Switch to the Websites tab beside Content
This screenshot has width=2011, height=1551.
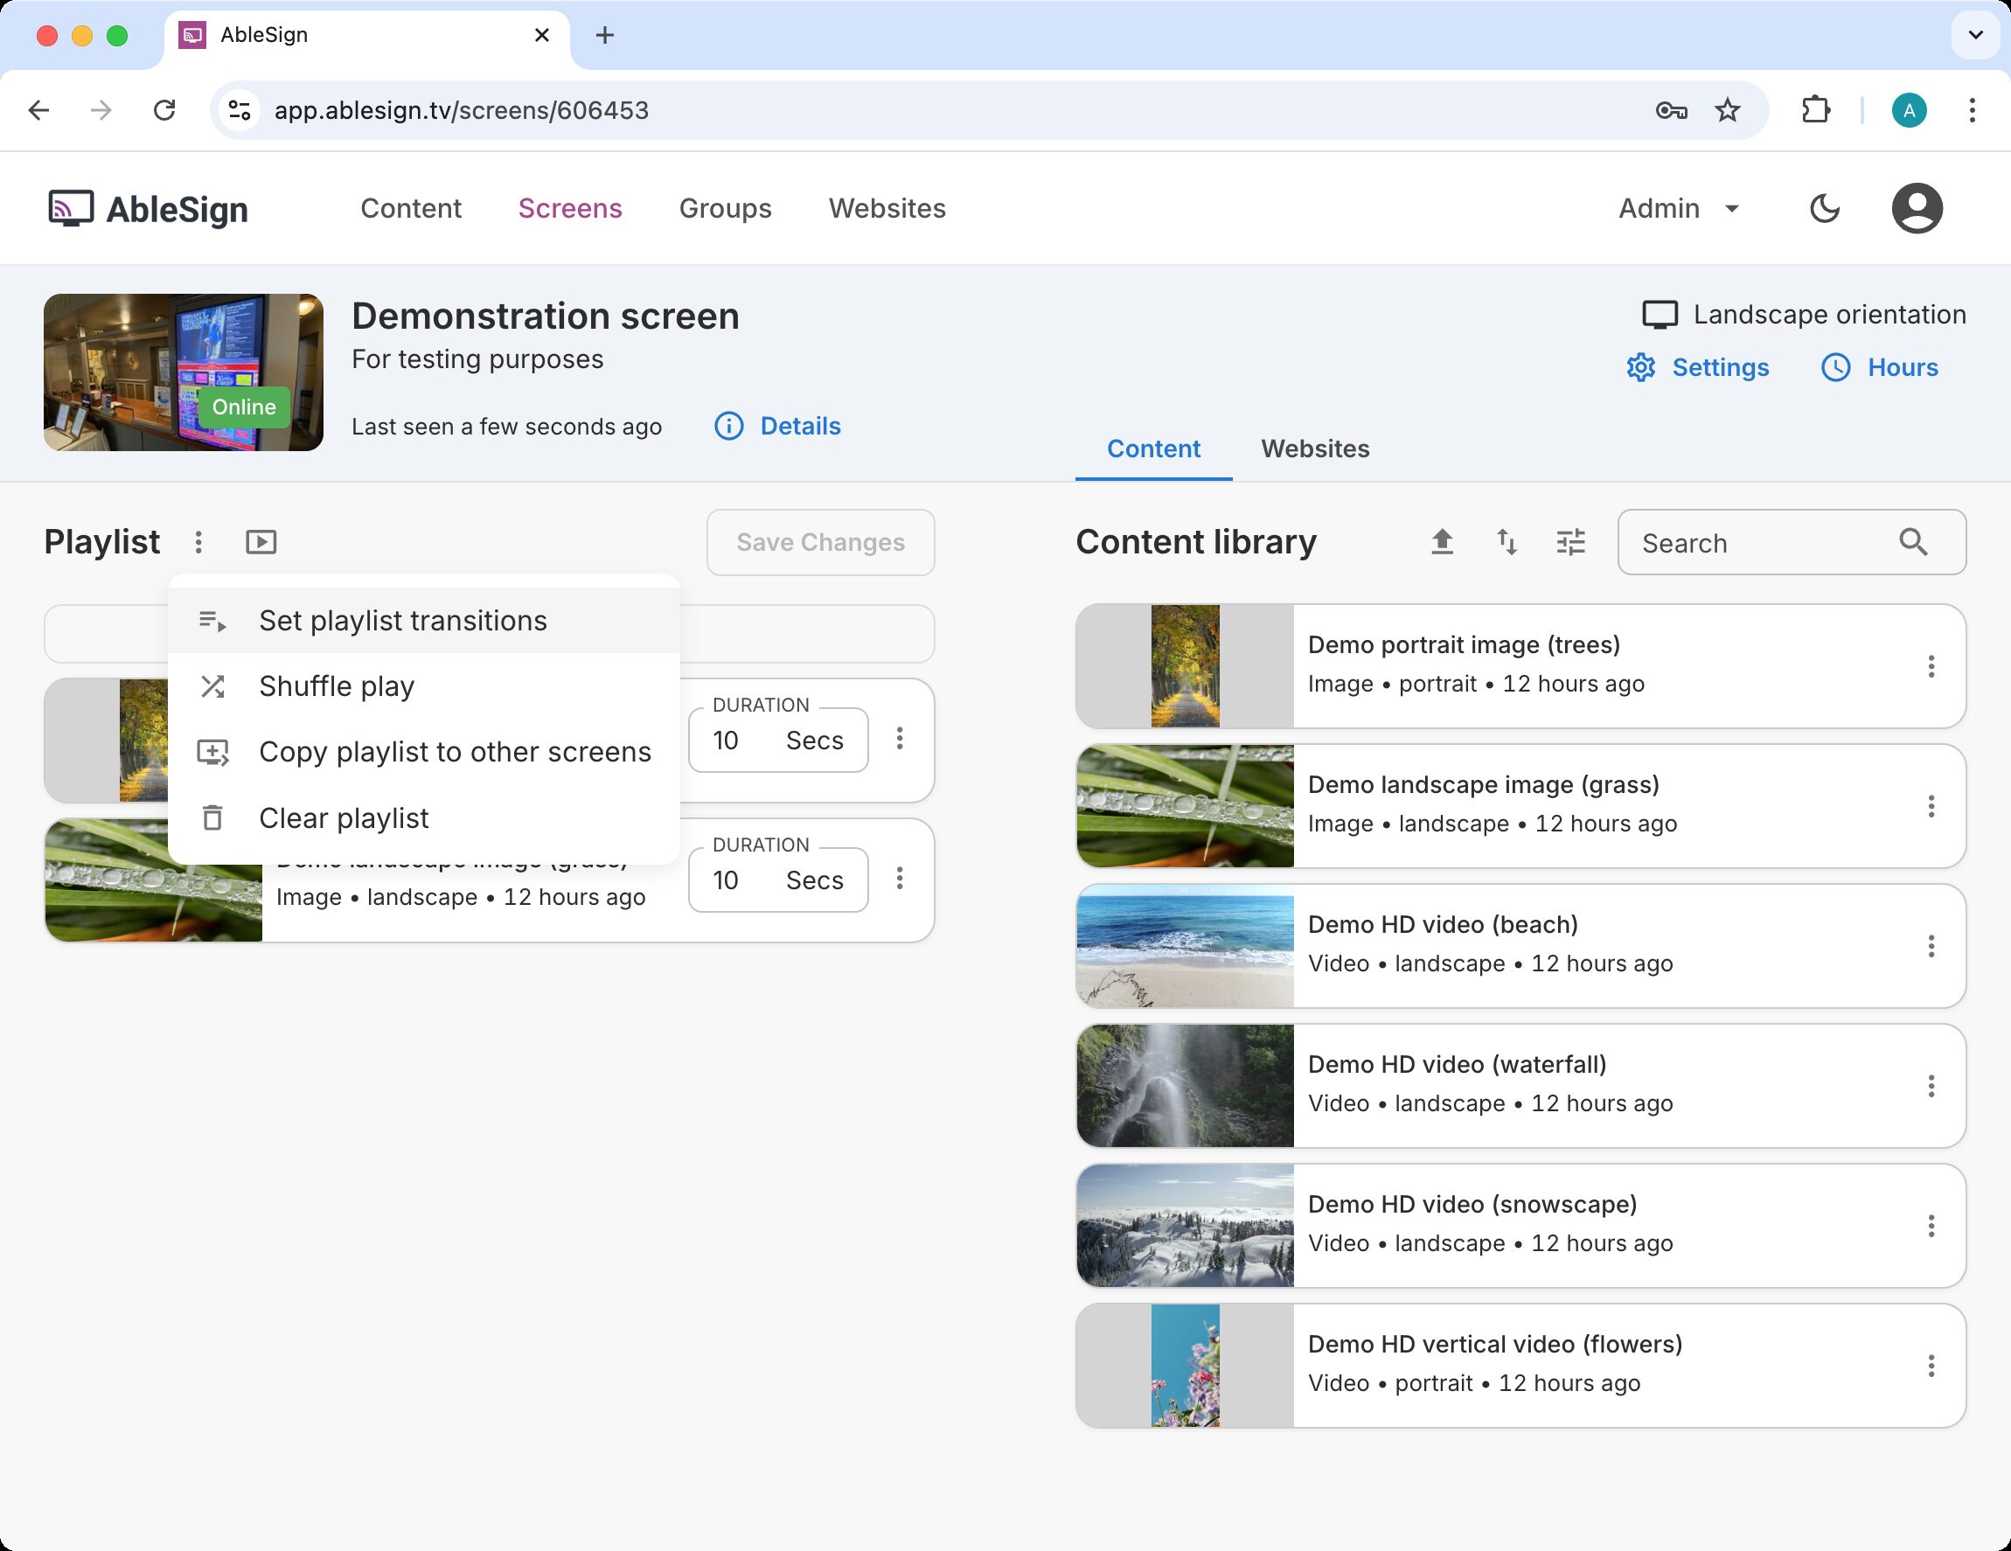1315,449
